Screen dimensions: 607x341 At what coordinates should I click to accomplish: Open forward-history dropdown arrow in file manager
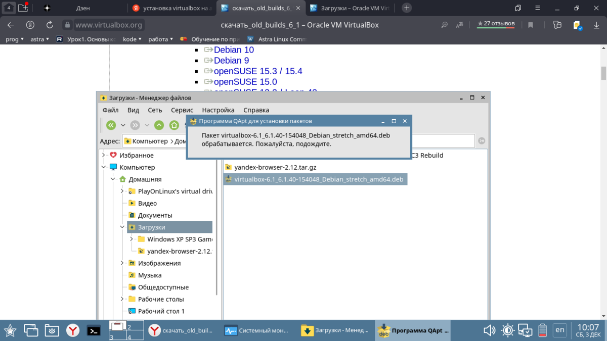(x=147, y=125)
